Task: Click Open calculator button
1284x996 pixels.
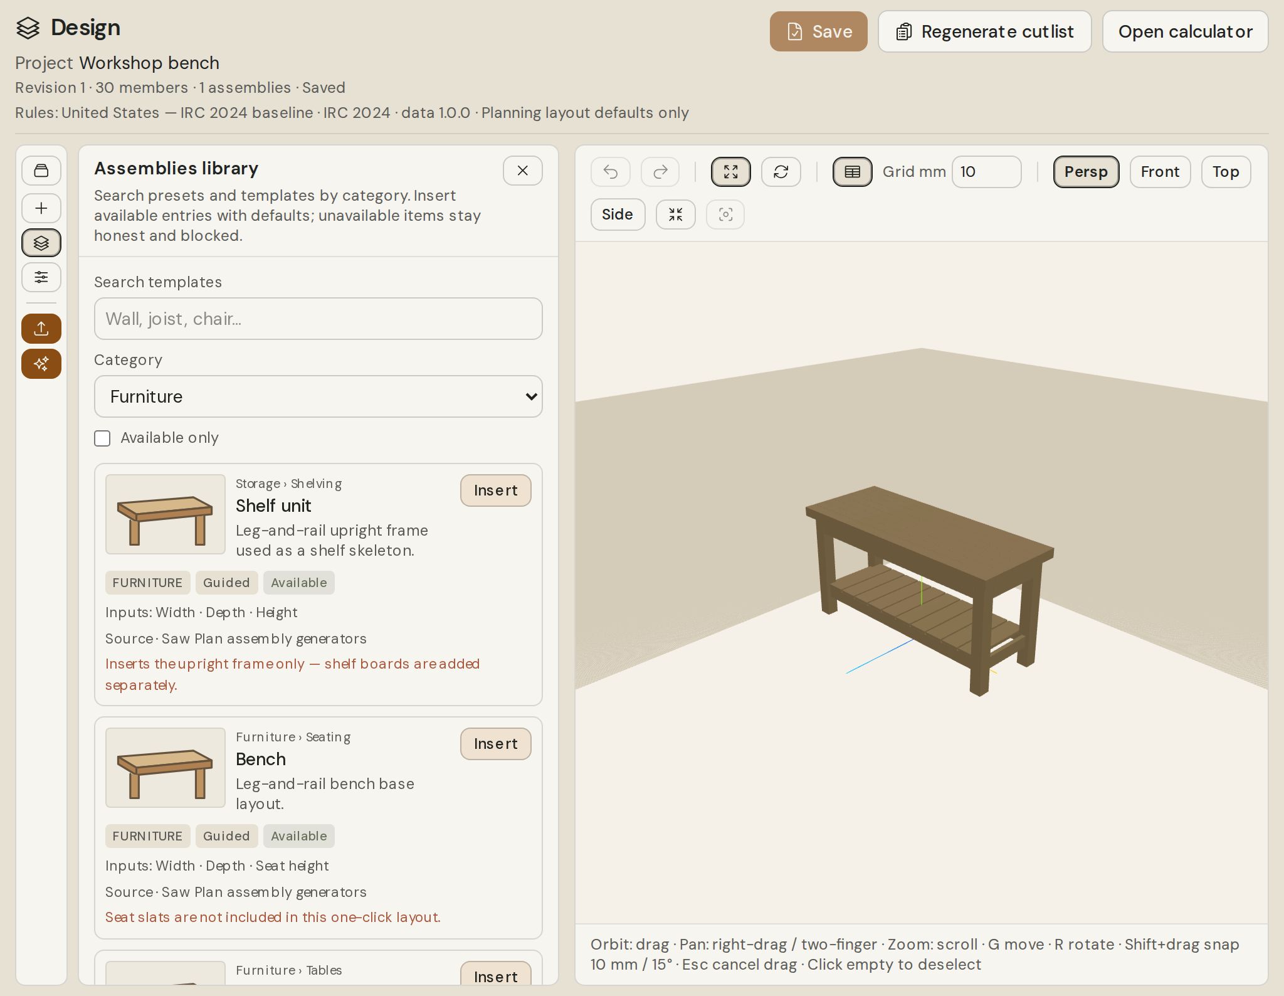Action: [1186, 31]
